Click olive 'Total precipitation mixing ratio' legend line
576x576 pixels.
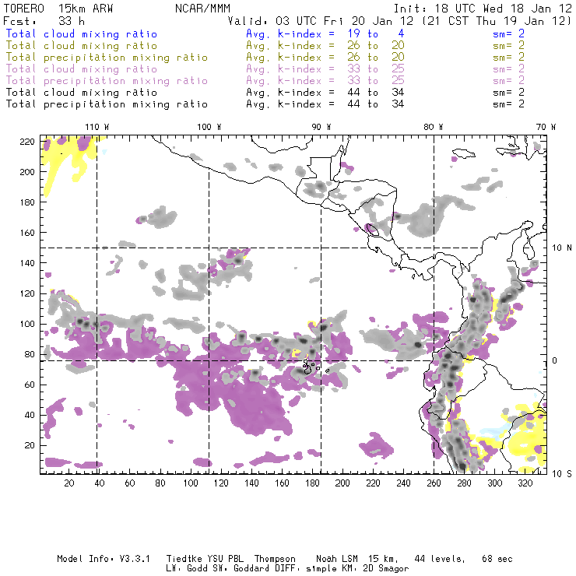pyautogui.click(x=107, y=58)
